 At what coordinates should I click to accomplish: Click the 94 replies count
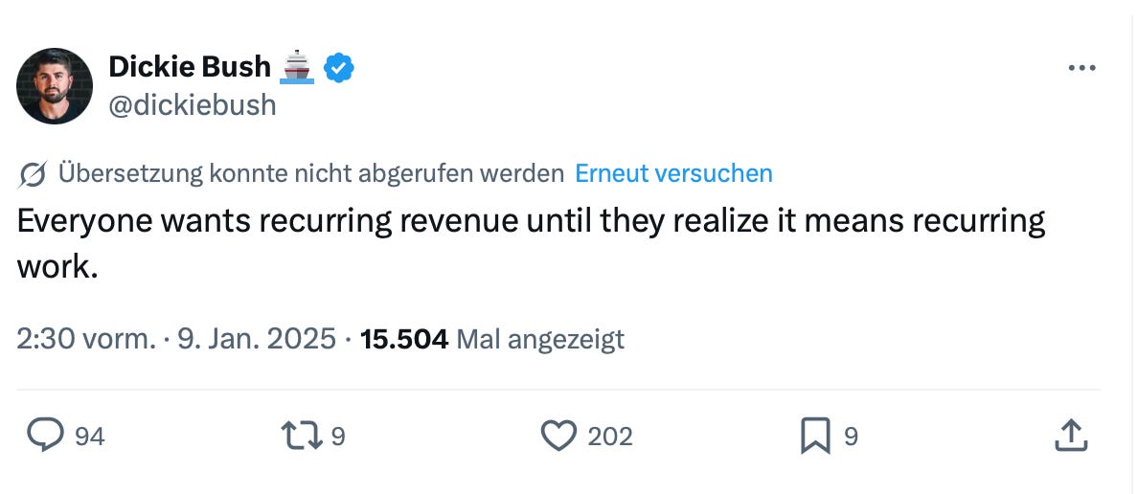pos(90,437)
